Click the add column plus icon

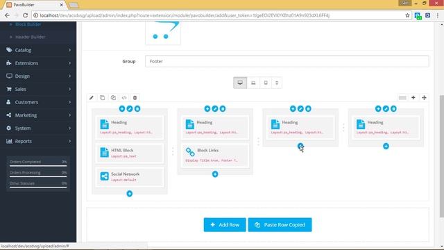coord(413,97)
